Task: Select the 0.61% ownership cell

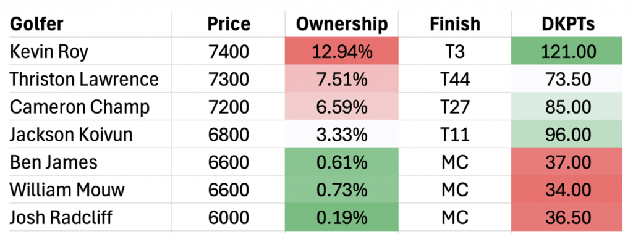Action: (341, 162)
